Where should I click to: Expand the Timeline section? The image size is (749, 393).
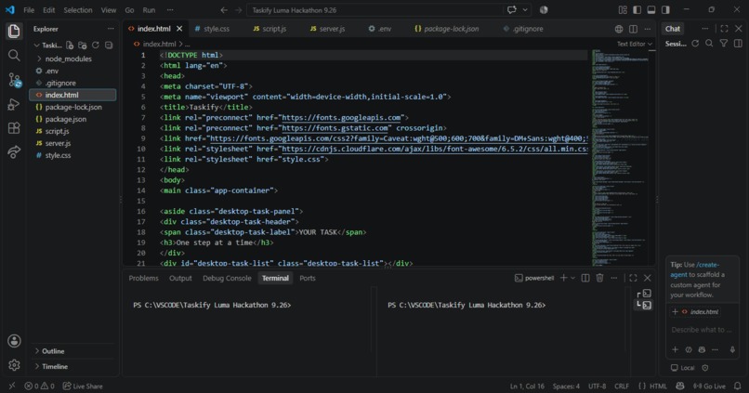55,366
